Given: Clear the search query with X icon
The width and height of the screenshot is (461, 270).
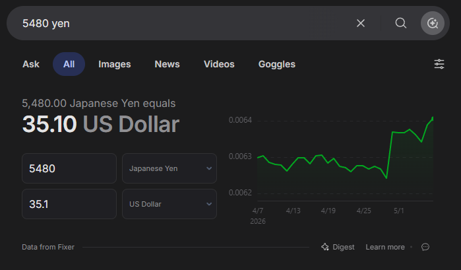Looking at the screenshot, I should coord(361,23).
